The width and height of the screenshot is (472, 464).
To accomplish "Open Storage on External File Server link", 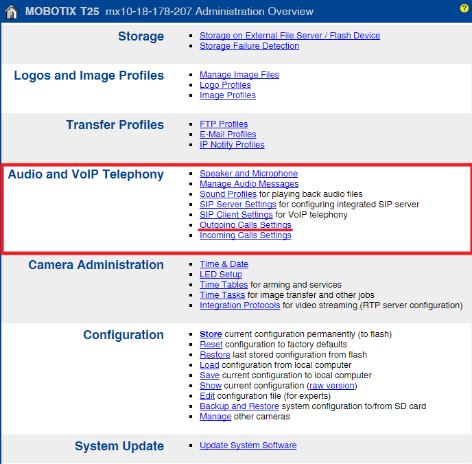I will coord(290,36).
